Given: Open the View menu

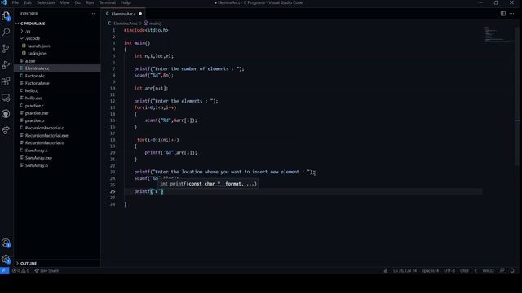Looking at the screenshot, I should click(64, 2).
